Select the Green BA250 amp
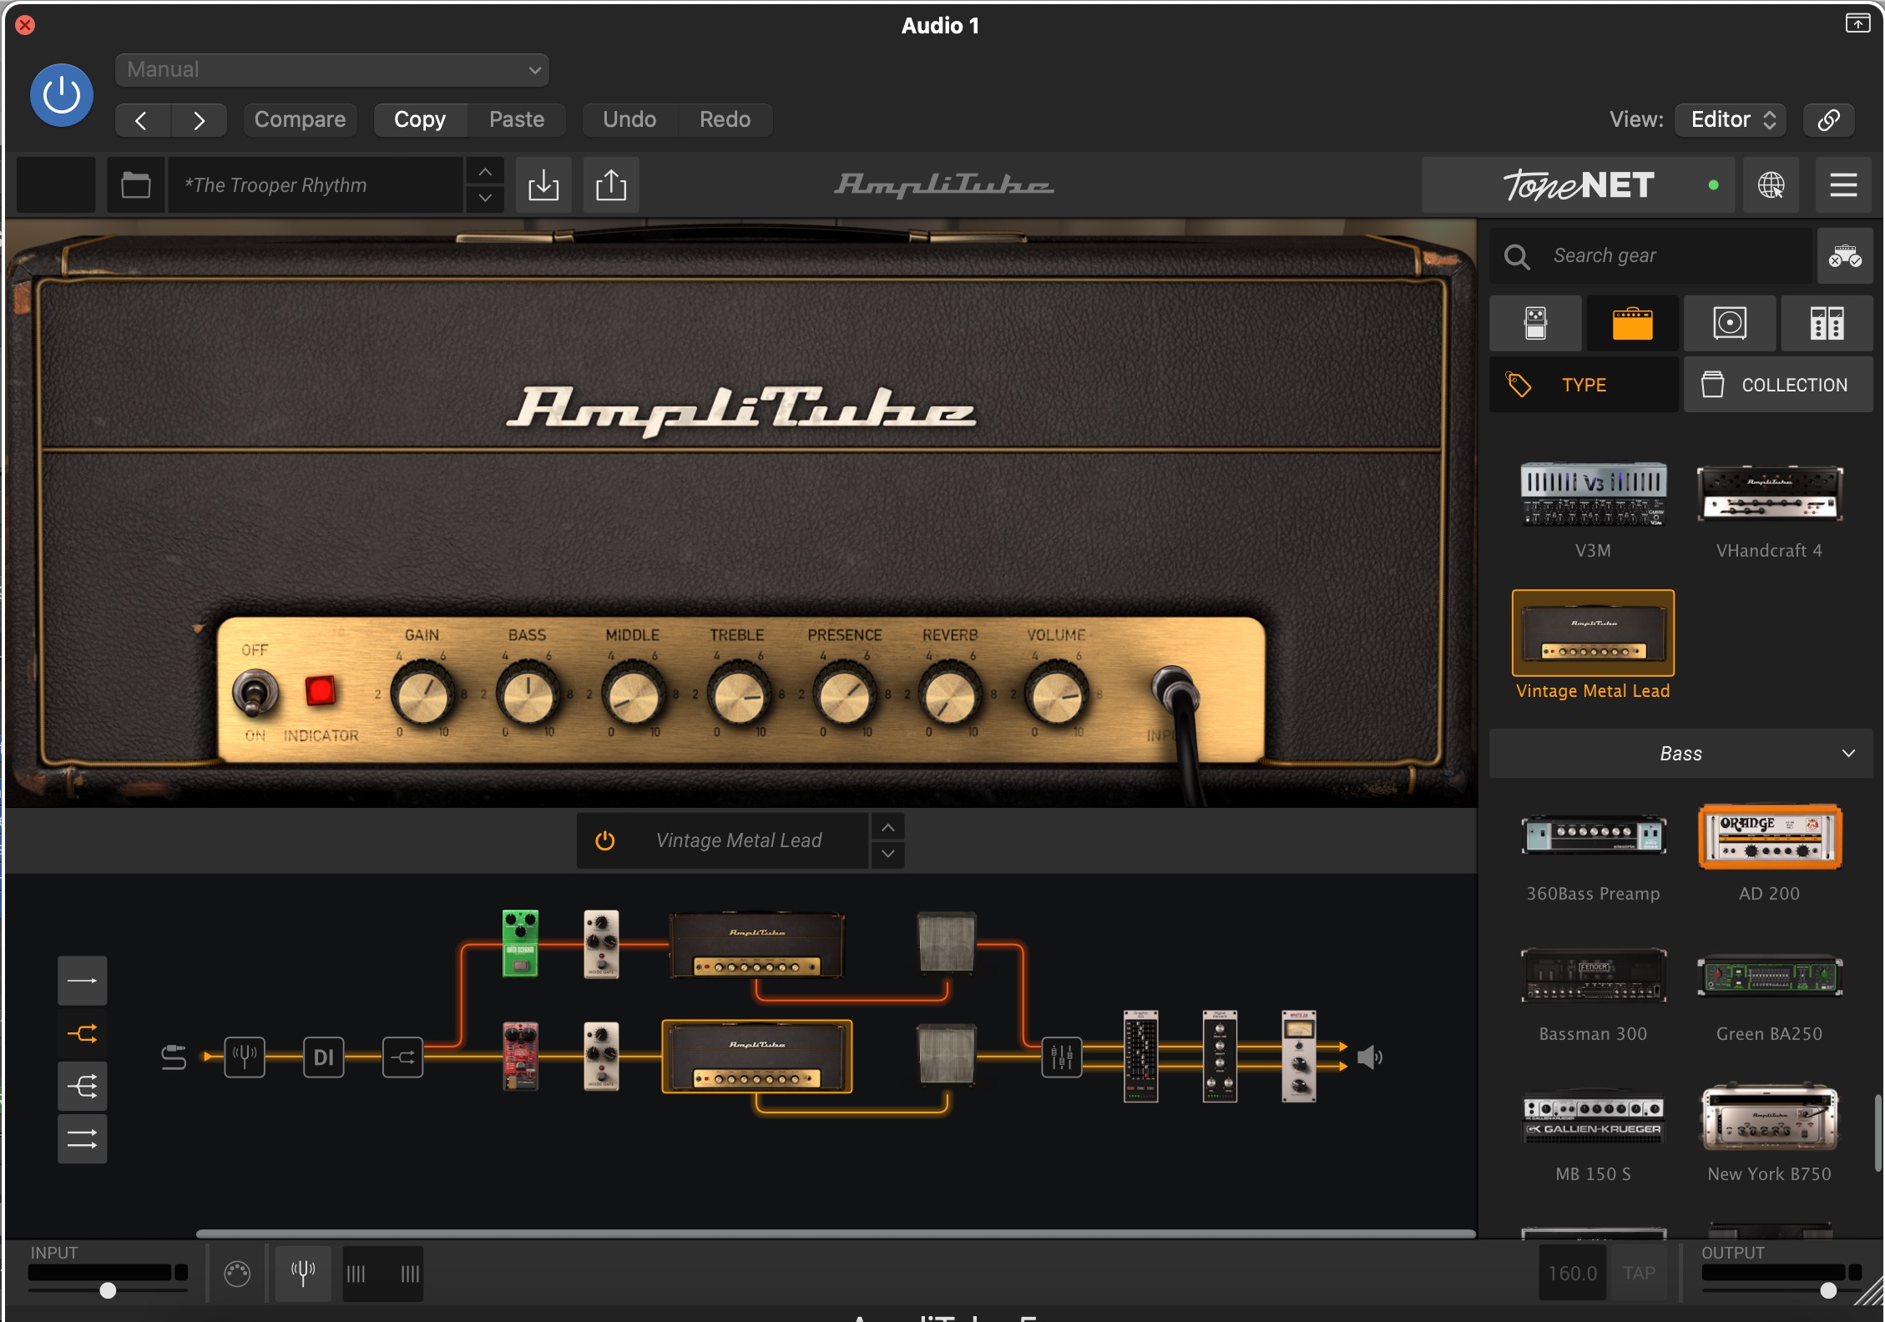 tap(1770, 976)
